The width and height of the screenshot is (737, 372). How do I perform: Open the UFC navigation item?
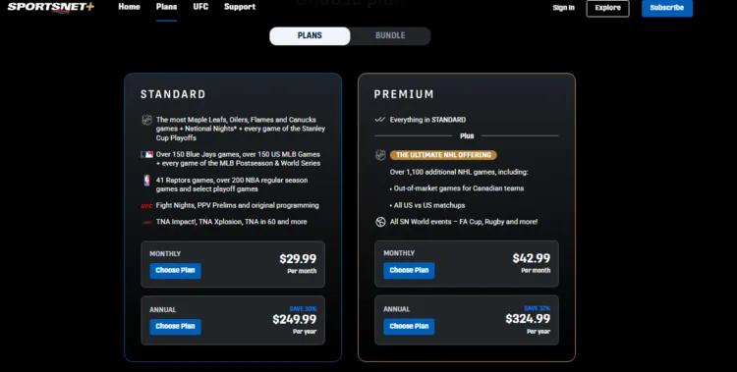pyautogui.click(x=200, y=7)
